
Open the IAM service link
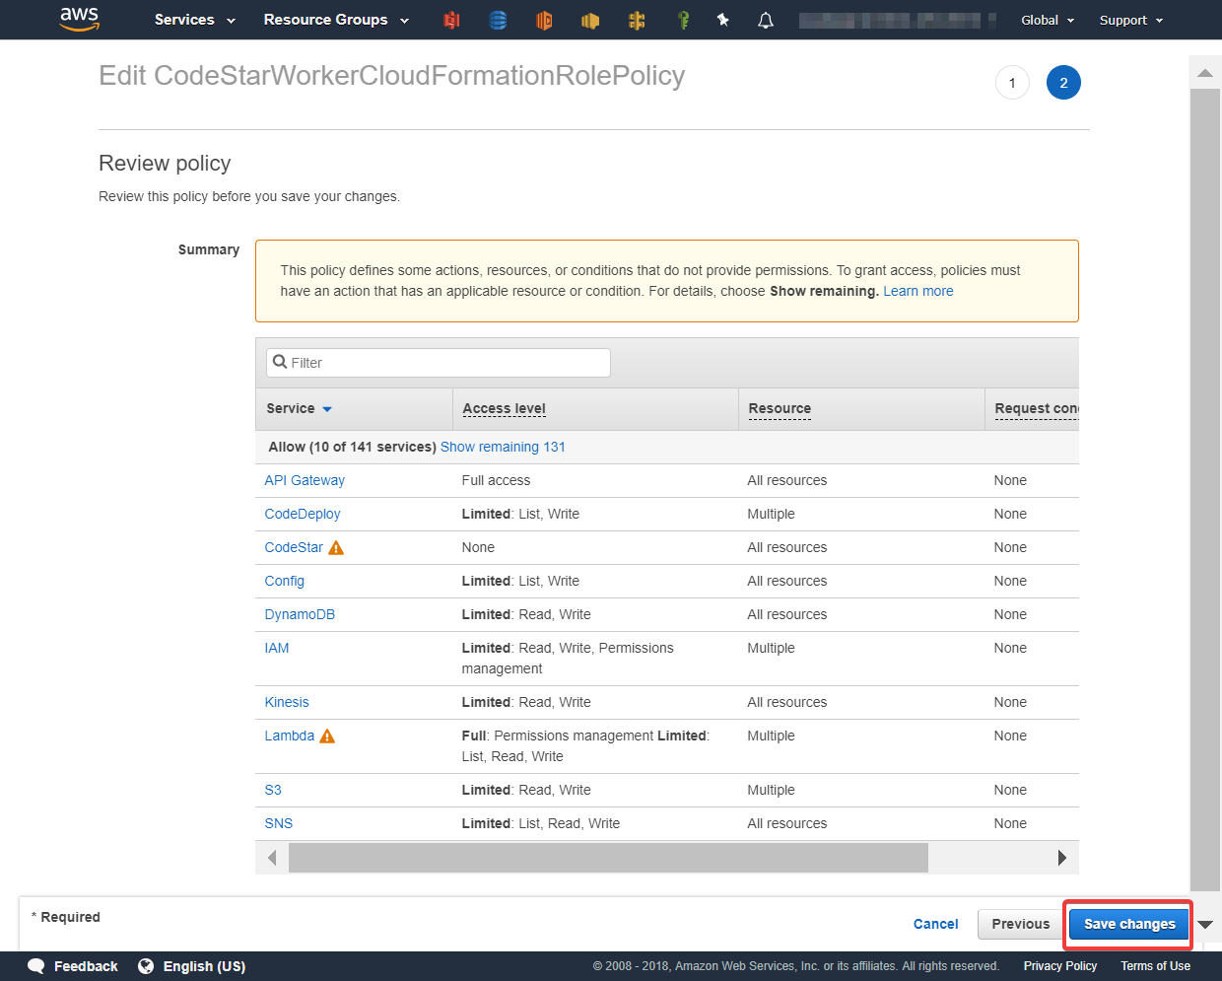click(x=277, y=648)
